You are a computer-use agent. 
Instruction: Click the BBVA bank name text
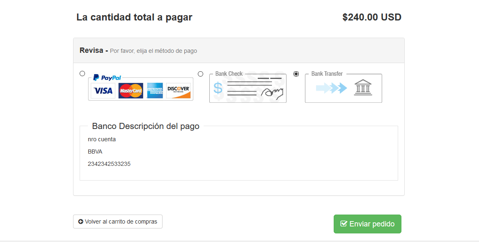click(95, 152)
